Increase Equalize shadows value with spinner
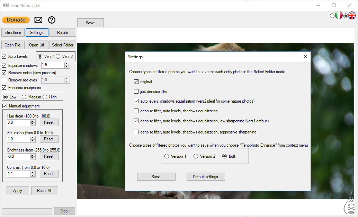 point(67,63)
